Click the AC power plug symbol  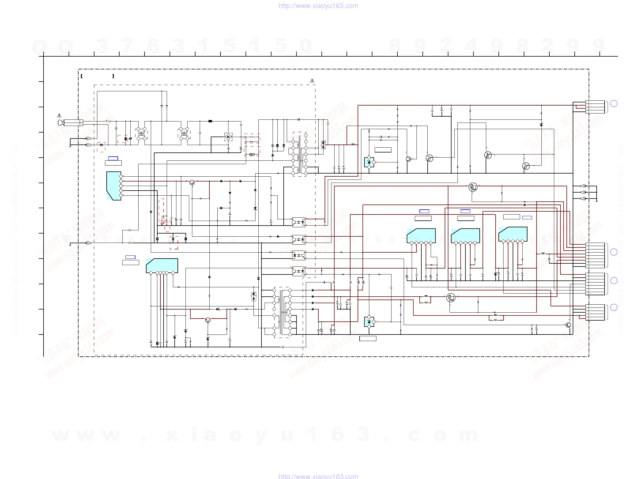pyautogui.click(x=60, y=123)
